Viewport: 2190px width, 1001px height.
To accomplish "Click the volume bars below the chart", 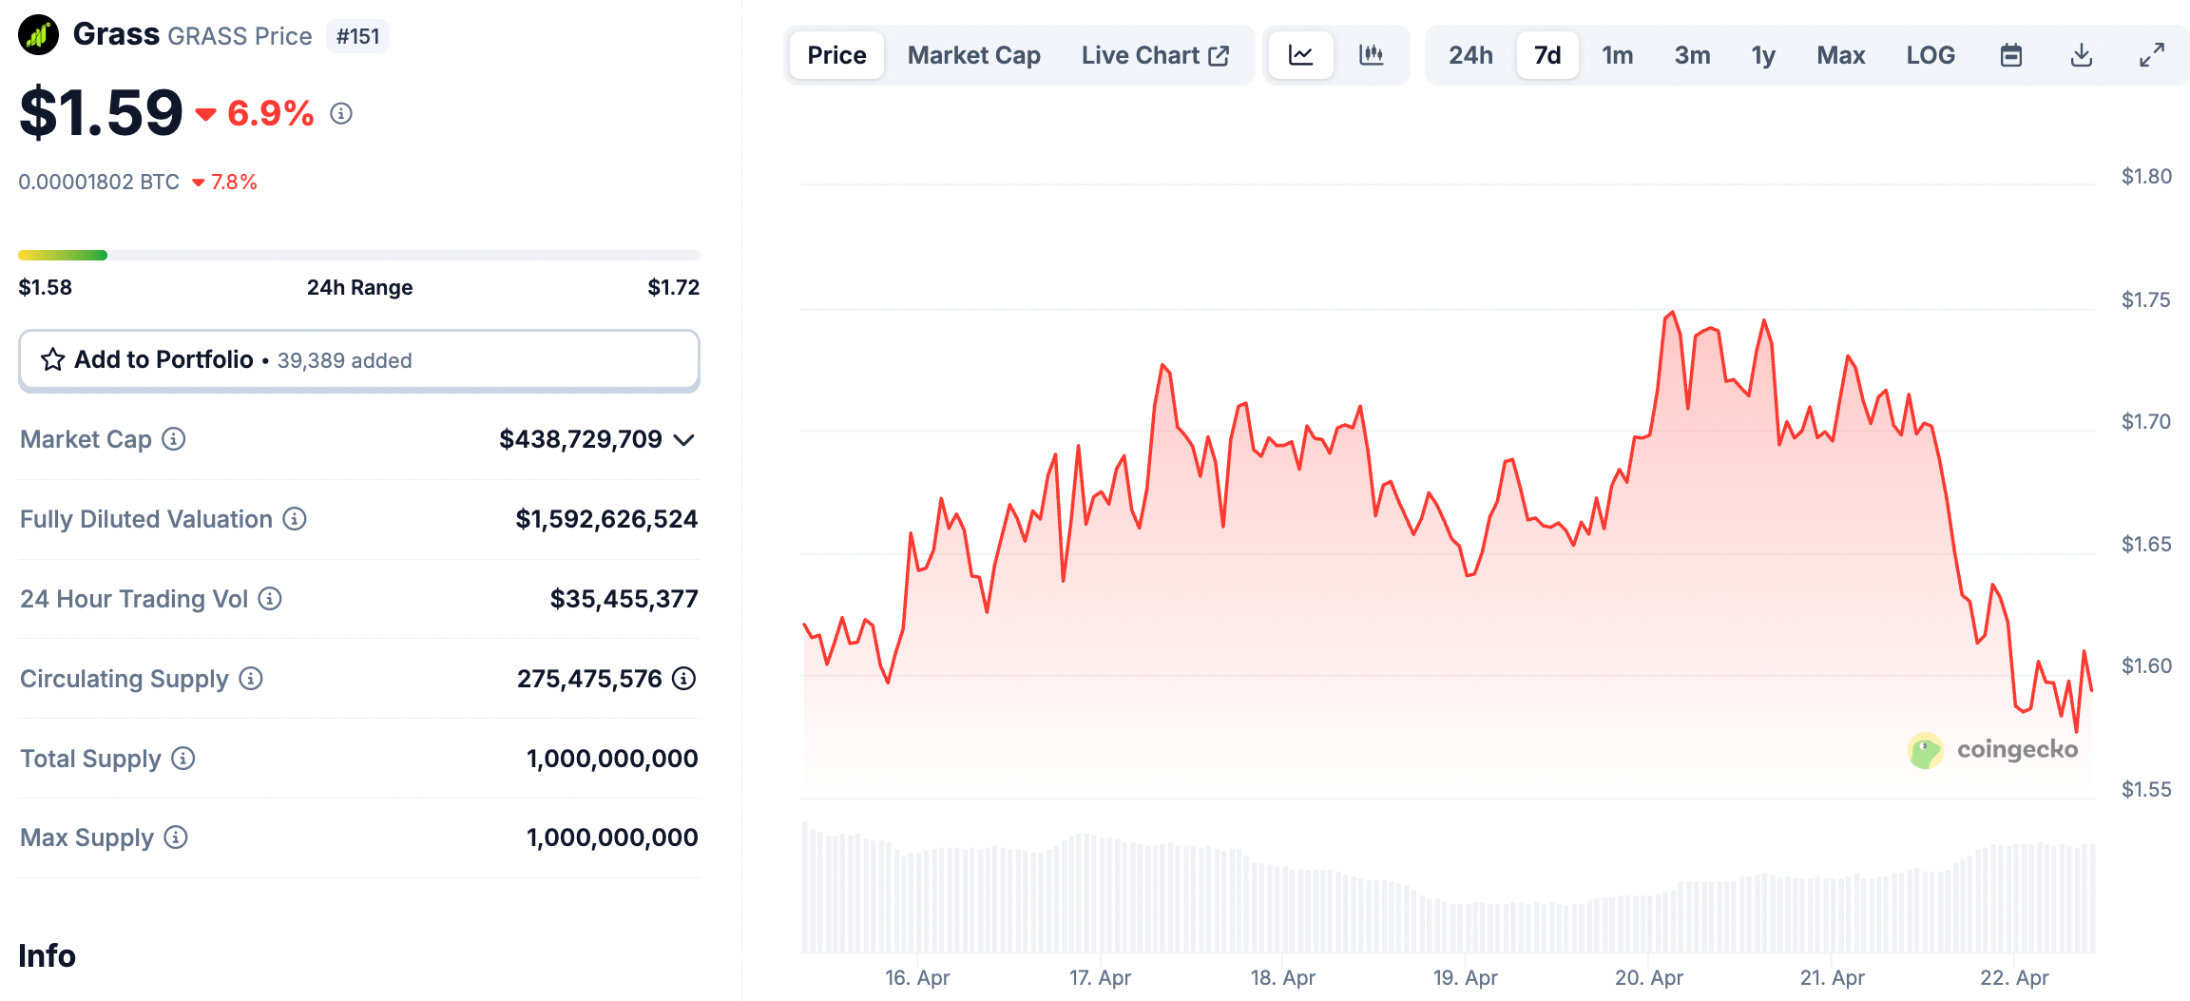I will [1449, 889].
